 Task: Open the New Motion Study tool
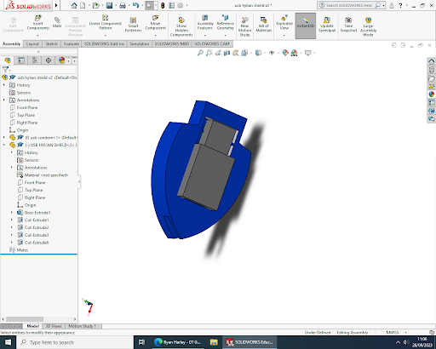pyautogui.click(x=244, y=26)
